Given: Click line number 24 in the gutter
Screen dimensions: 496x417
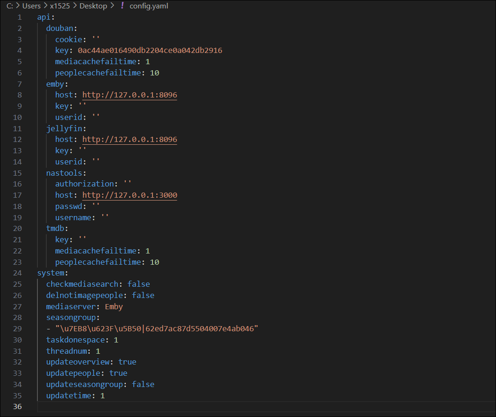Looking at the screenshot, I should [x=17, y=273].
